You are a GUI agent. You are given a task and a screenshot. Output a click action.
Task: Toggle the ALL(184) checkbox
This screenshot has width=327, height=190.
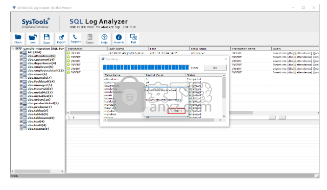pos(21,52)
